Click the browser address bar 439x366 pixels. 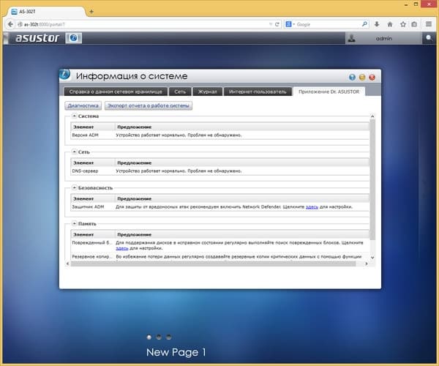[x=144, y=24]
